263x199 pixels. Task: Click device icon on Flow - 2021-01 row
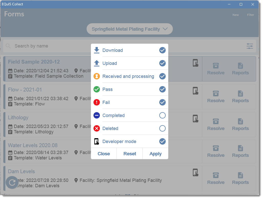tap(196, 91)
